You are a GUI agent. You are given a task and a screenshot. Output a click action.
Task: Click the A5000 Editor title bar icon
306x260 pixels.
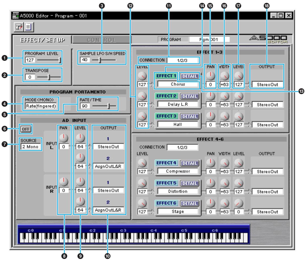coord(15,15)
